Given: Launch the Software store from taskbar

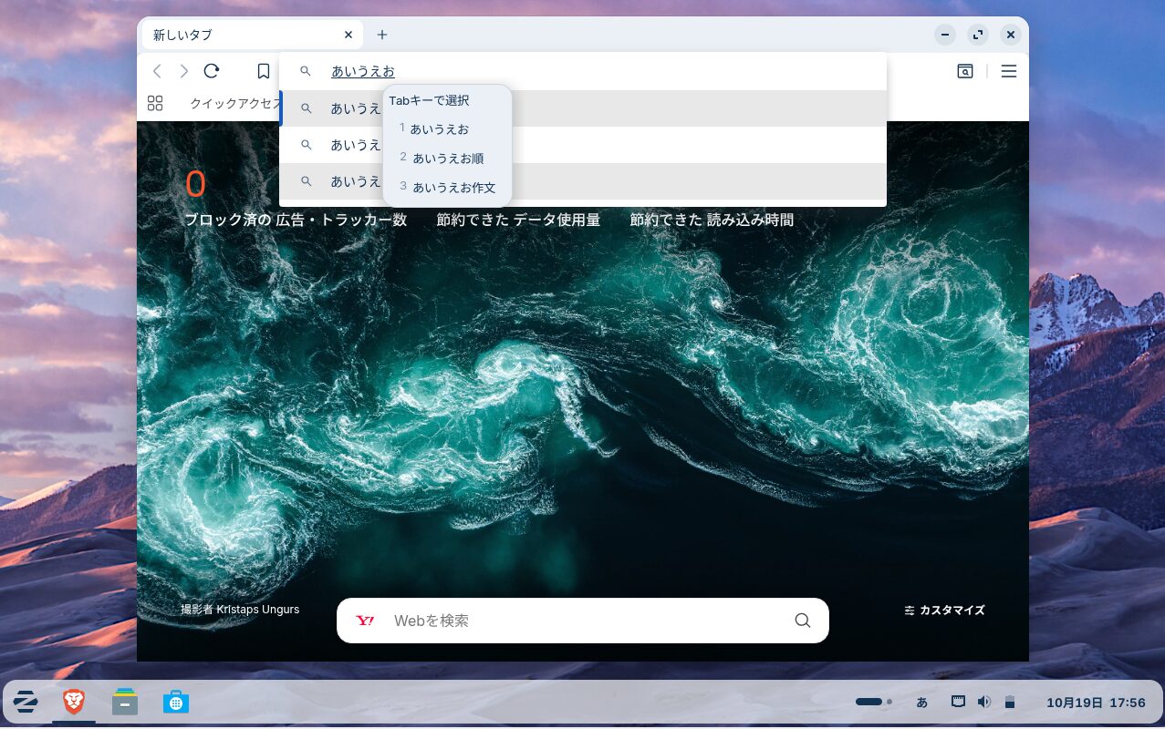Looking at the screenshot, I should (176, 702).
